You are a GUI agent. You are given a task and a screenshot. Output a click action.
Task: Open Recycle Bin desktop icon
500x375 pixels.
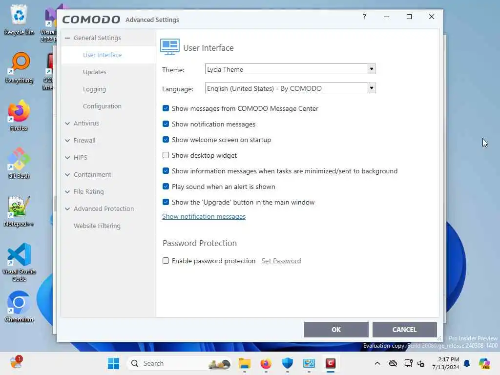[x=19, y=20]
